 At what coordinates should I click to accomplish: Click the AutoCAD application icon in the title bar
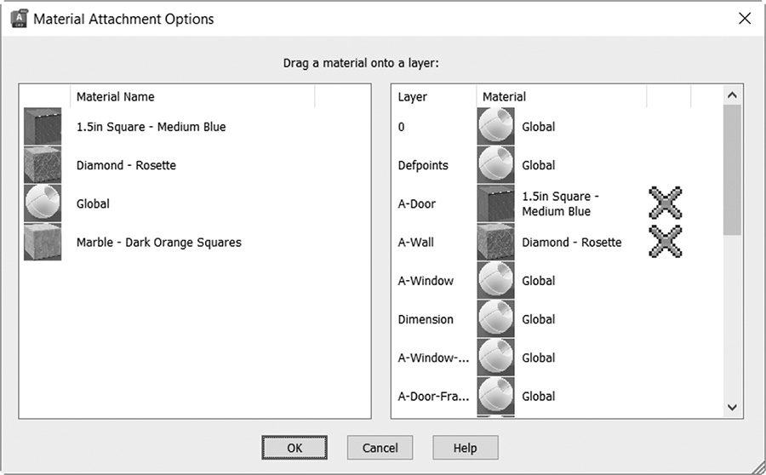click(x=19, y=19)
